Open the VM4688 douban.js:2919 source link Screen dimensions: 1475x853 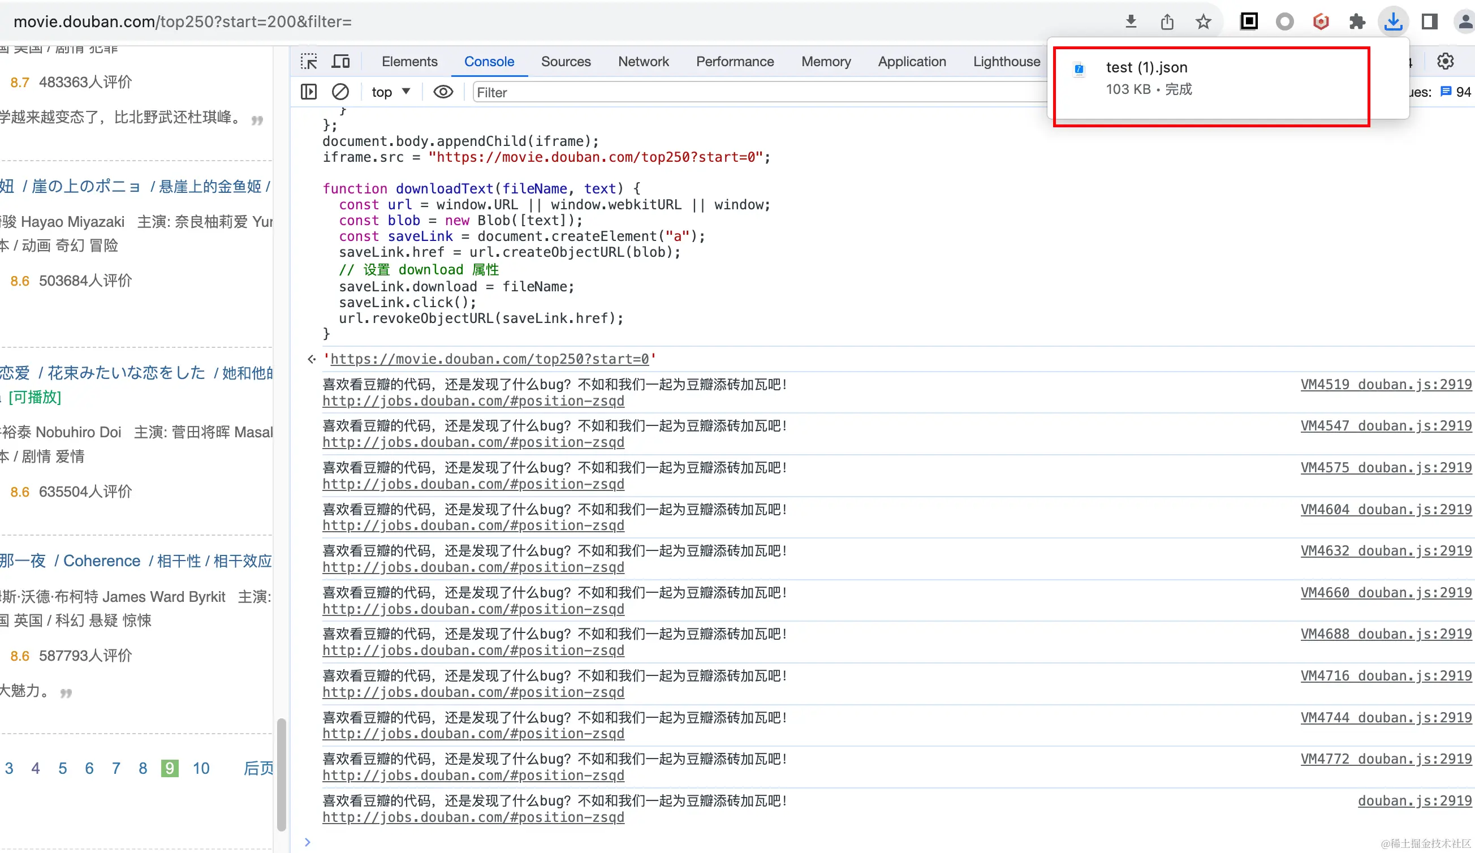click(1386, 634)
